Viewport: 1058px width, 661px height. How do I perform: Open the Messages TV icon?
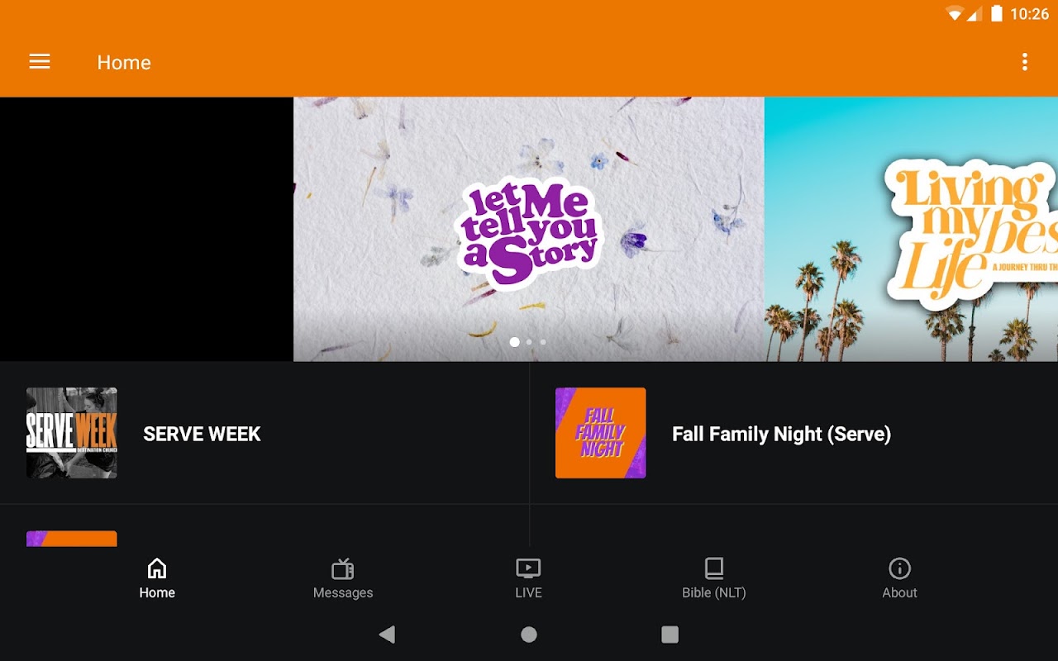[x=343, y=568]
